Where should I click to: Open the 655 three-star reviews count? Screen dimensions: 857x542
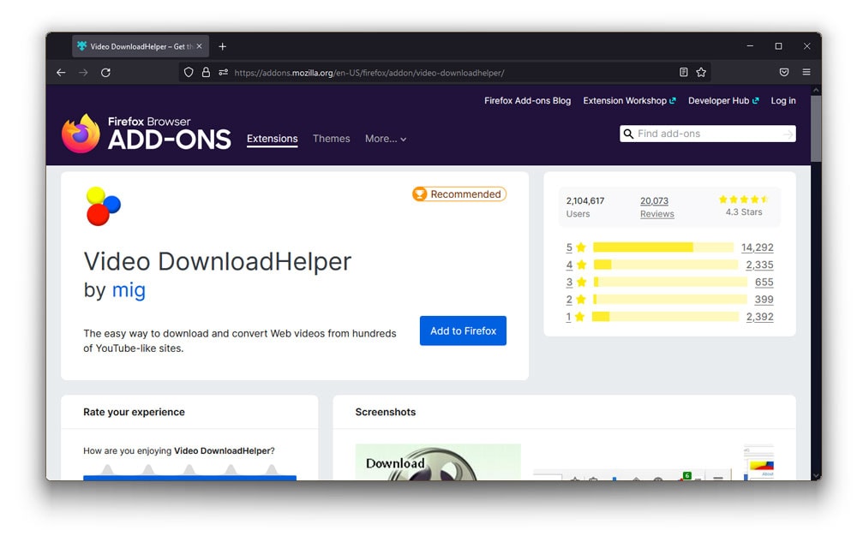pyautogui.click(x=764, y=283)
